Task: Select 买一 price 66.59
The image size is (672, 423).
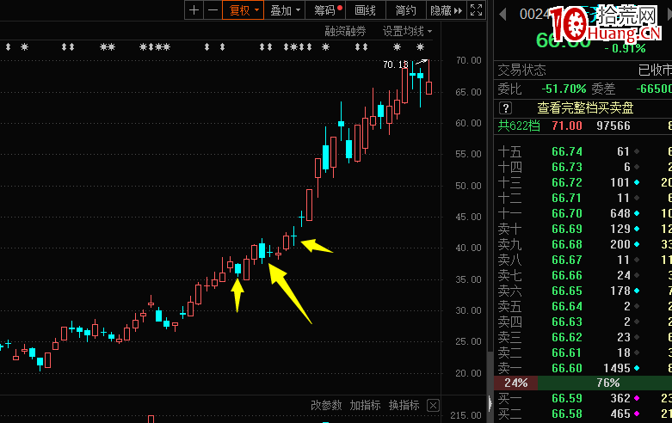Action: [x=566, y=398]
